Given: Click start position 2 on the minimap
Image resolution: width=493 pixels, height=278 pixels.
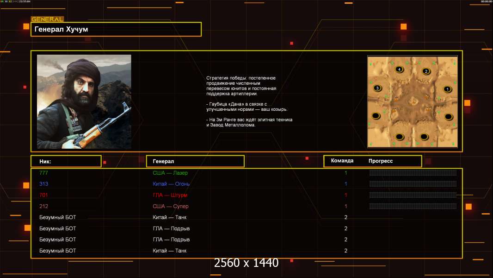Looking at the screenshot, I should (426, 71).
